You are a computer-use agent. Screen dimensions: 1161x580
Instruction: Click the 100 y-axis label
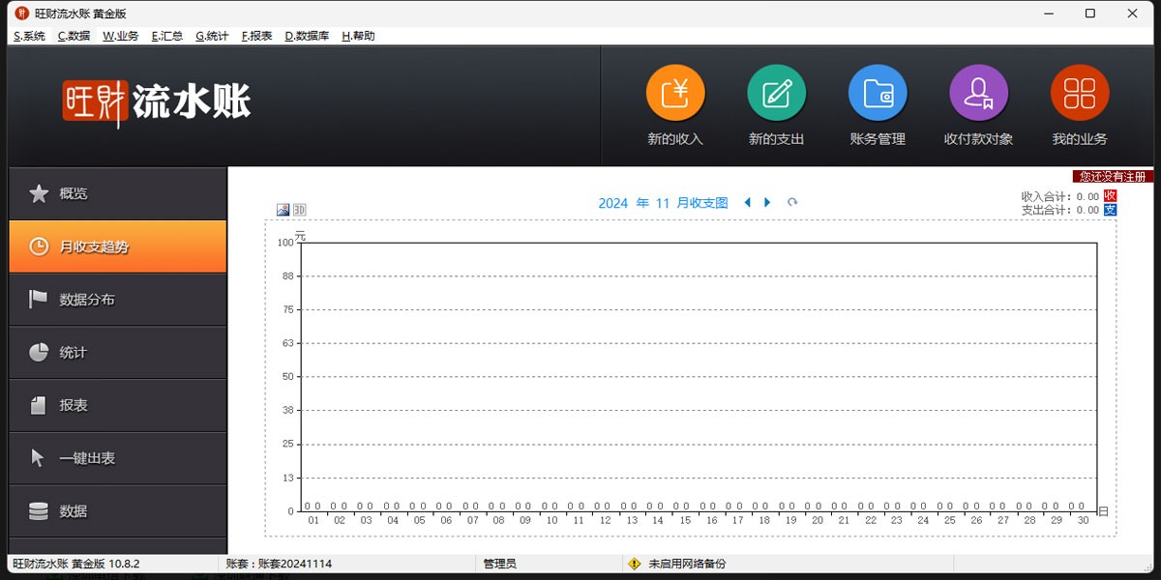point(284,243)
